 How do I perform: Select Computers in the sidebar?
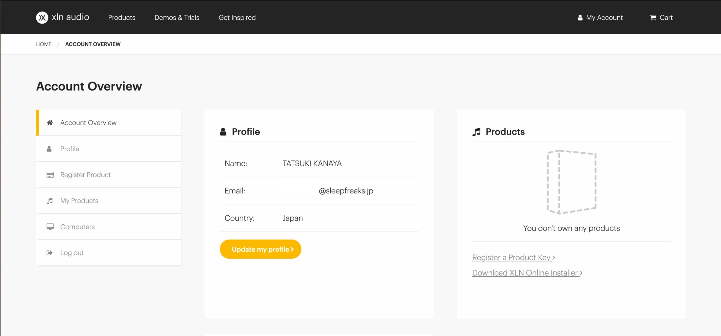(x=109, y=227)
